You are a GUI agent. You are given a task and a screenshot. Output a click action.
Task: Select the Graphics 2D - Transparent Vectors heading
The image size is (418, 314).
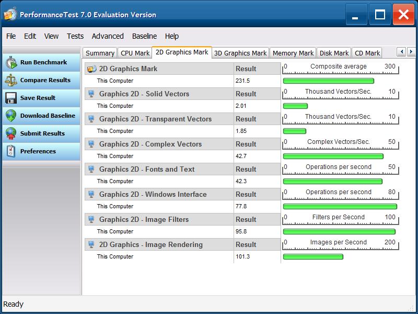pos(155,119)
